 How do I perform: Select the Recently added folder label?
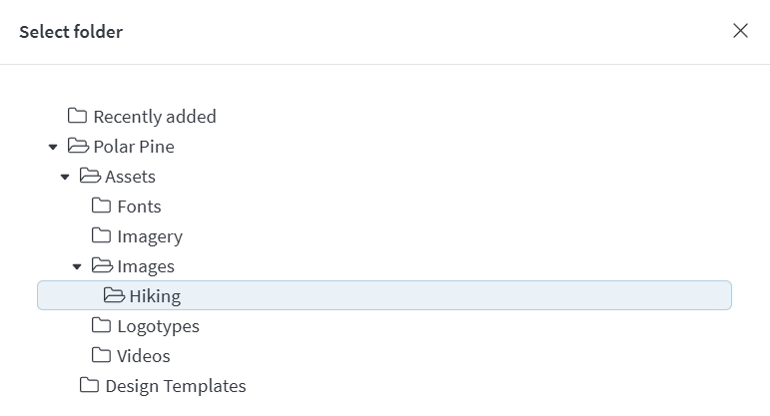point(155,117)
